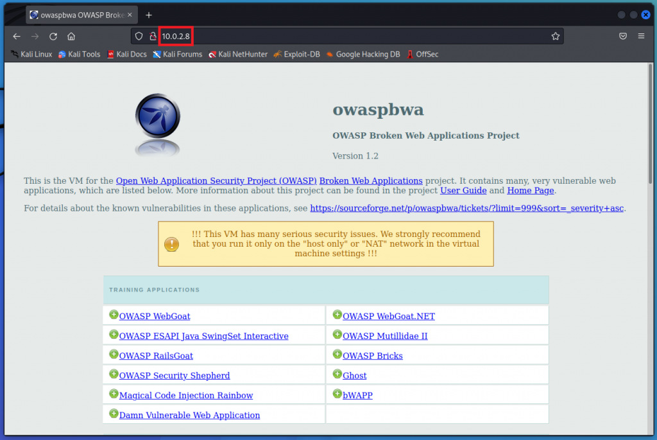
Task: Open Kali Docs bookmark
Action: (x=126, y=54)
